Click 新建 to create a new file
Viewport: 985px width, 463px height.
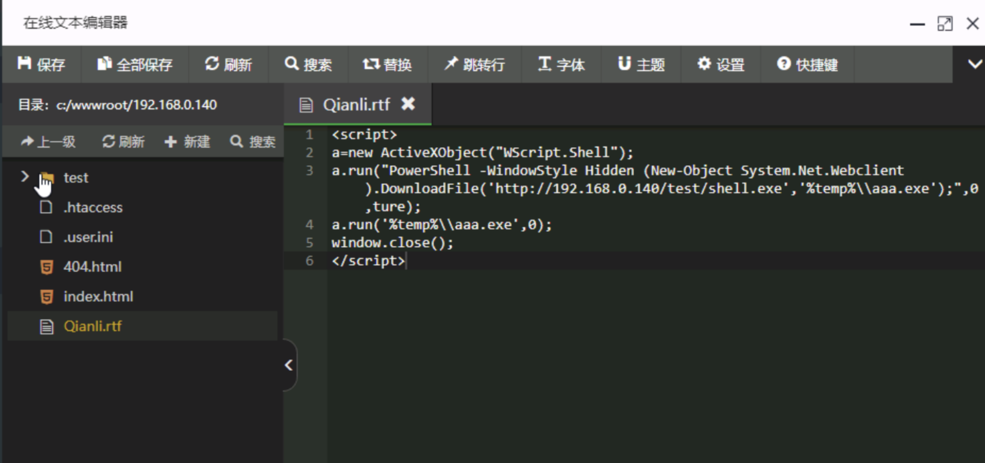pyautogui.click(x=187, y=142)
